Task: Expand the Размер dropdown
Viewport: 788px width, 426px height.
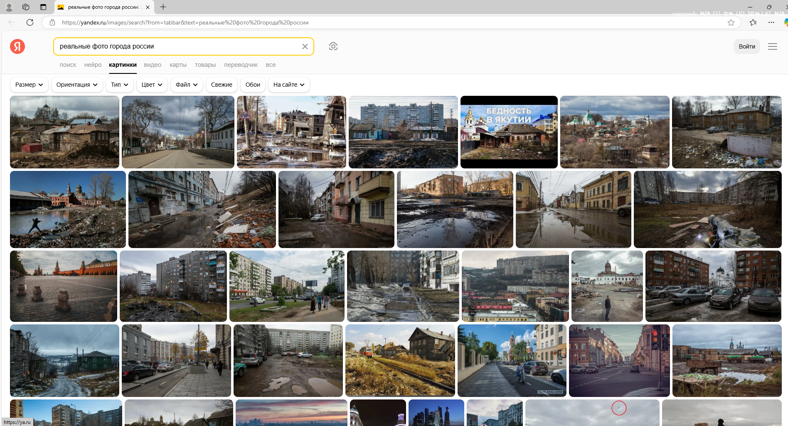Action: click(29, 85)
